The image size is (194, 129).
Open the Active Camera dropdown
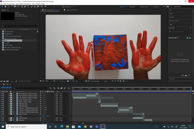pos(96,81)
